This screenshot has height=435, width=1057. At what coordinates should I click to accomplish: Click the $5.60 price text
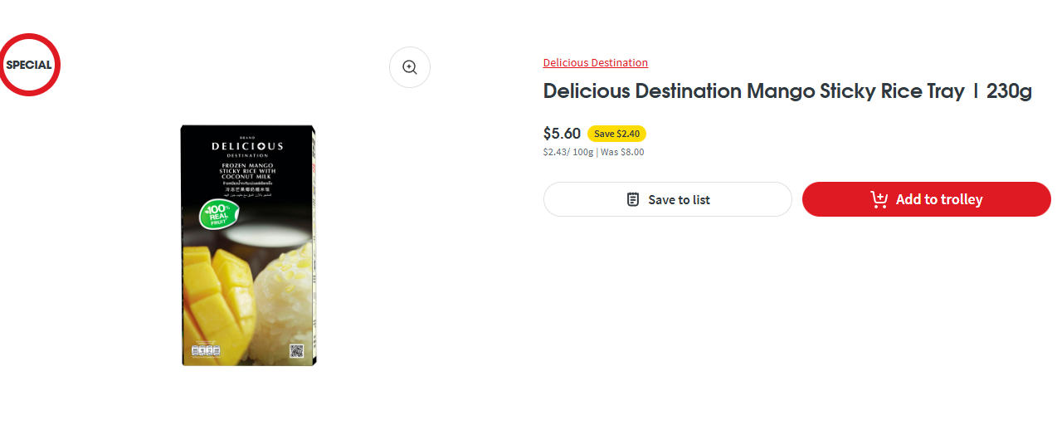(x=562, y=134)
